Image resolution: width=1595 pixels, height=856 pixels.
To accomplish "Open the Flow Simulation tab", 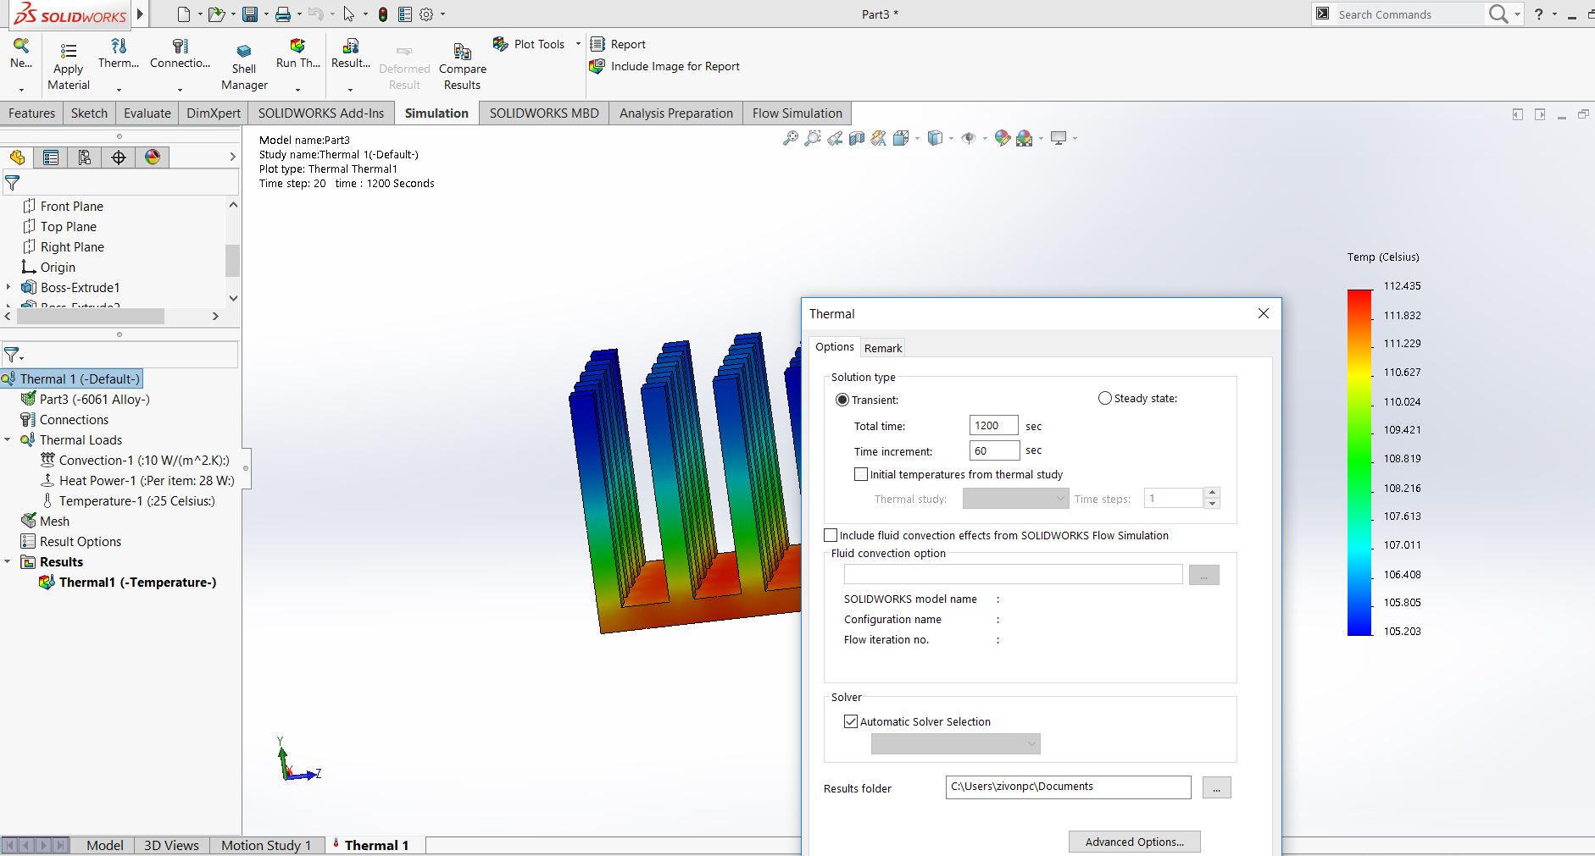I will pos(797,113).
